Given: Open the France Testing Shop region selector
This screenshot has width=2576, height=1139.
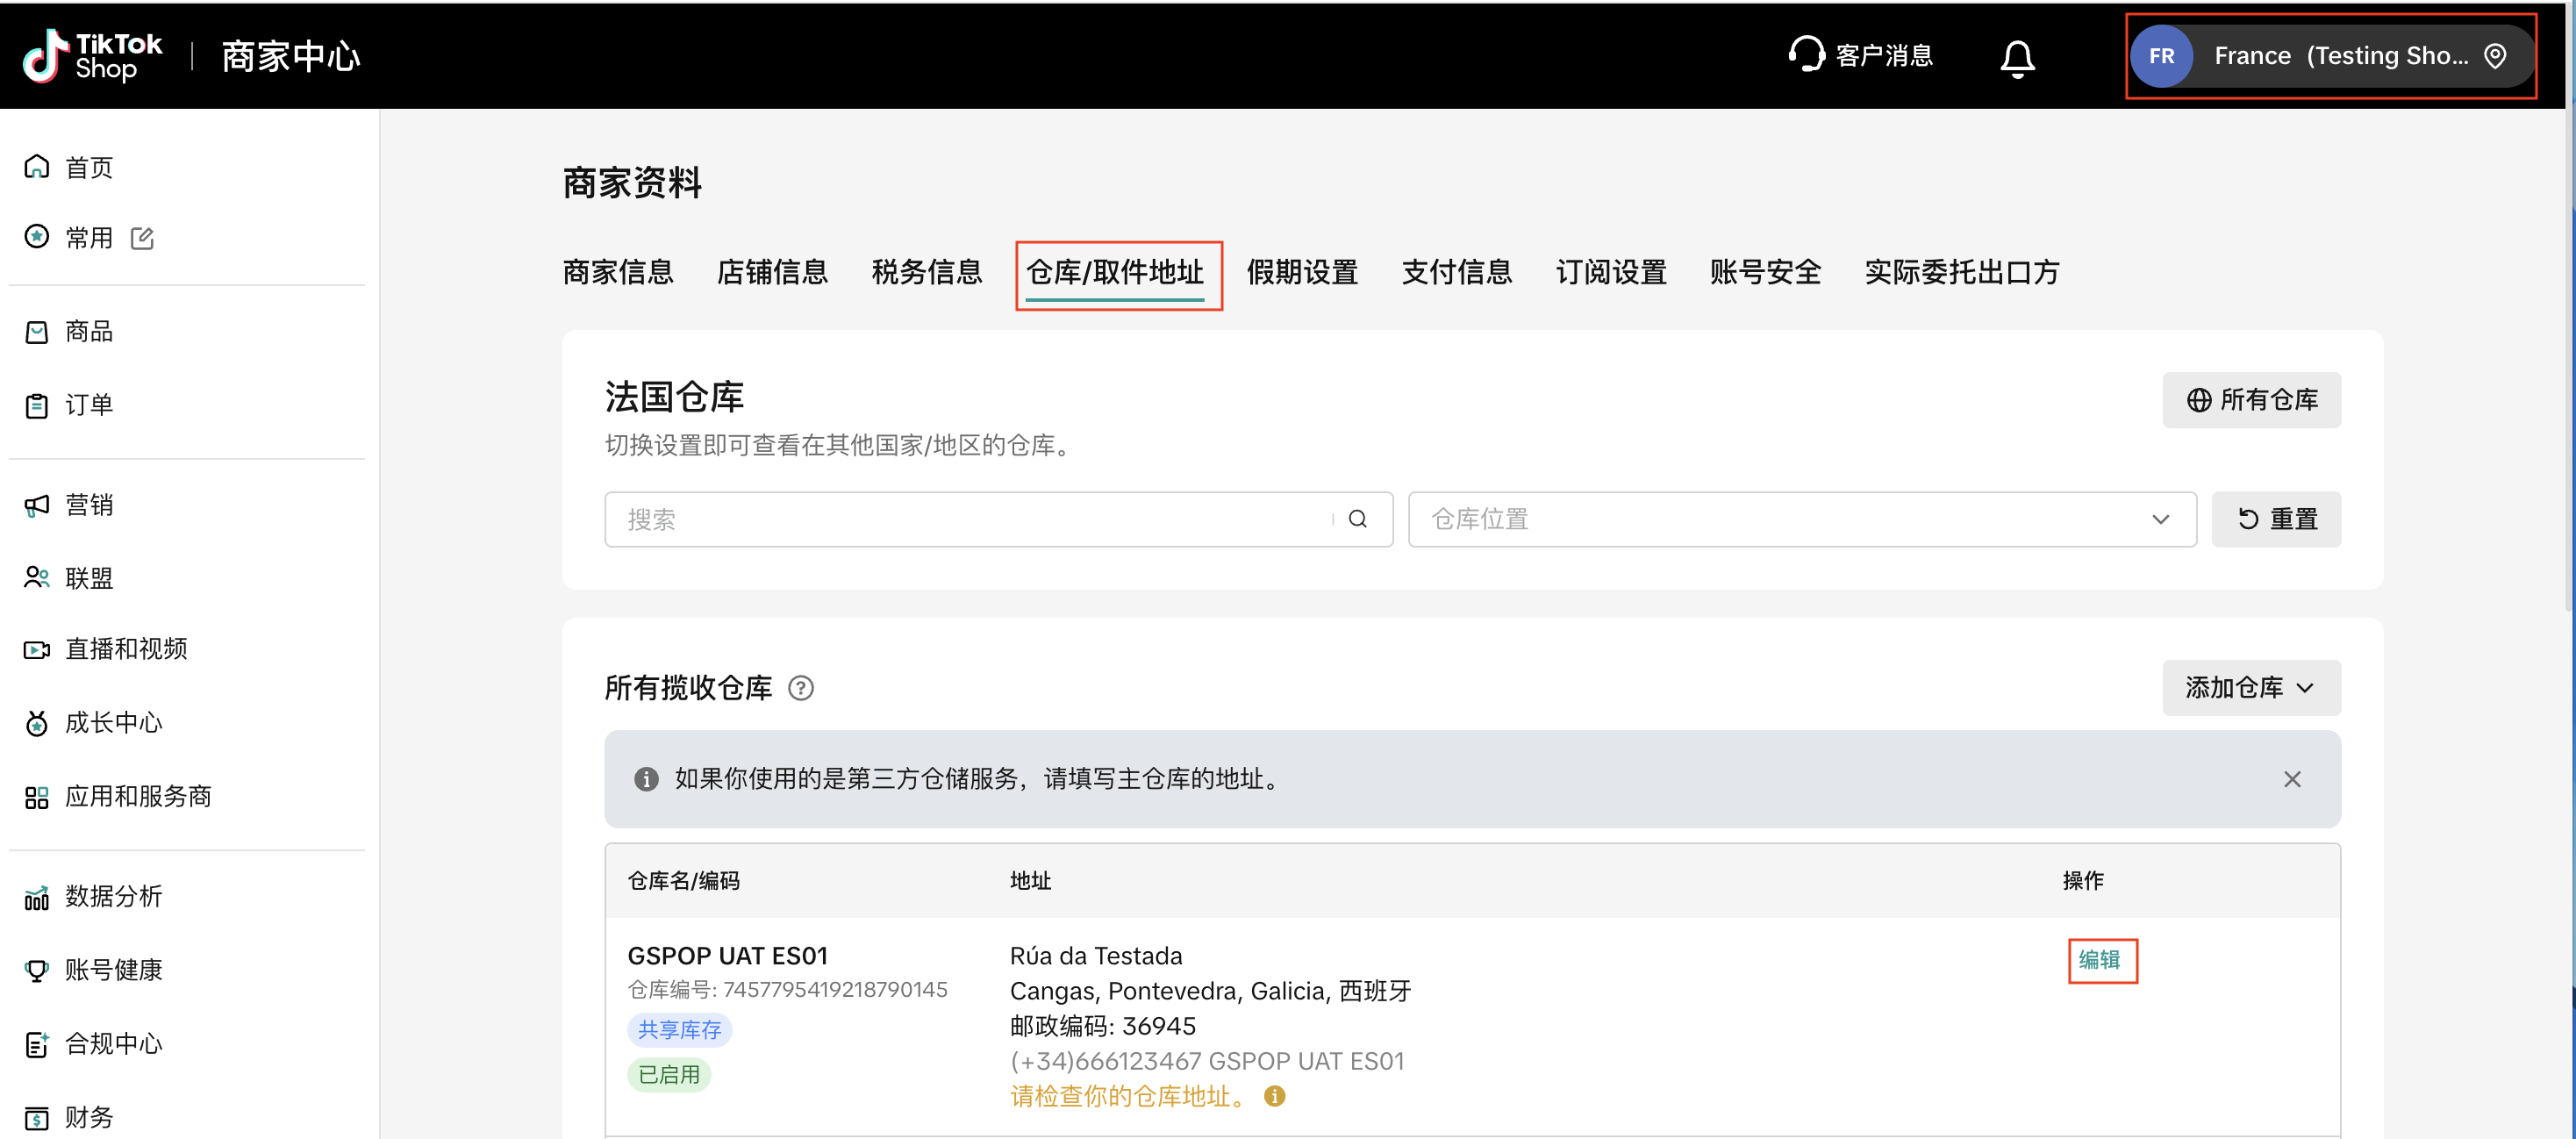Looking at the screenshot, I should tap(2330, 56).
